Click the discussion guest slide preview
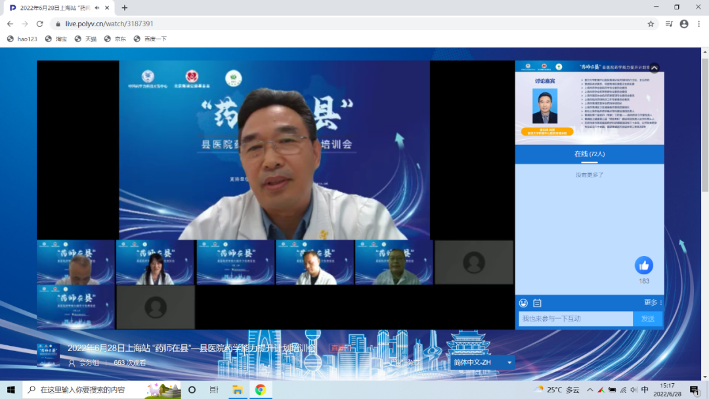 [x=590, y=102]
